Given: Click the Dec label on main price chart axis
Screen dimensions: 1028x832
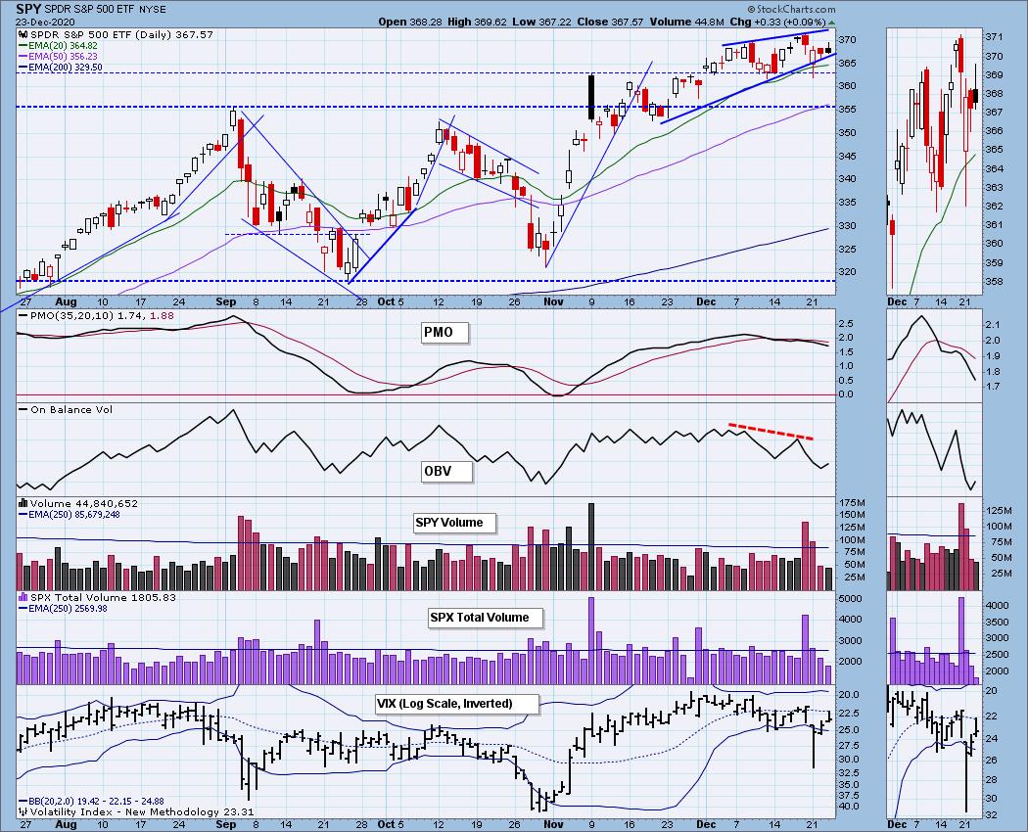Looking at the screenshot, I should click(706, 302).
